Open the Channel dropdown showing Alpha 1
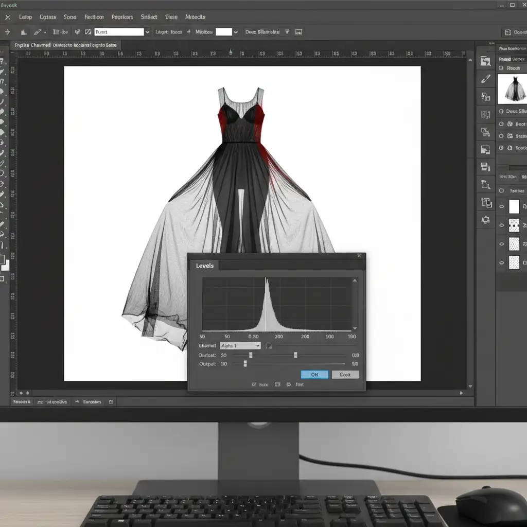The width and height of the screenshot is (527, 527). tap(240, 346)
